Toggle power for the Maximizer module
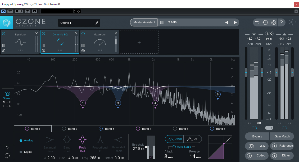This screenshot has width=299, height=162. pos(83,34)
